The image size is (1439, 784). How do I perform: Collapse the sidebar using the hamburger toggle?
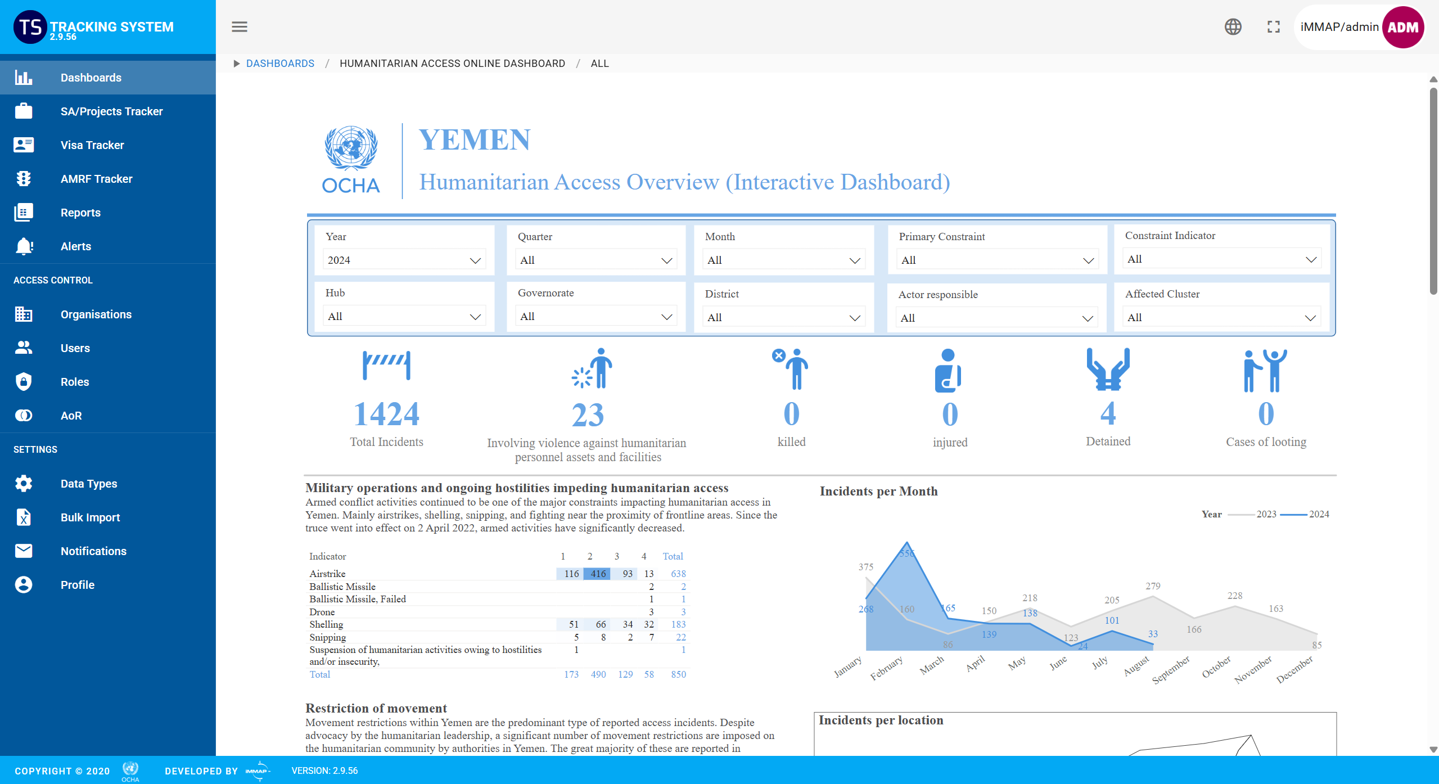point(239,26)
